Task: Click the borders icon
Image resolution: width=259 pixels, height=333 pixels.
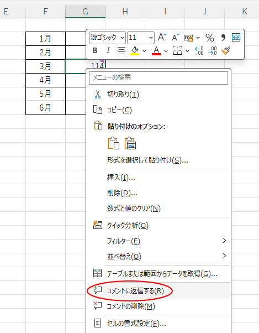Action: [x=177, y=50]
